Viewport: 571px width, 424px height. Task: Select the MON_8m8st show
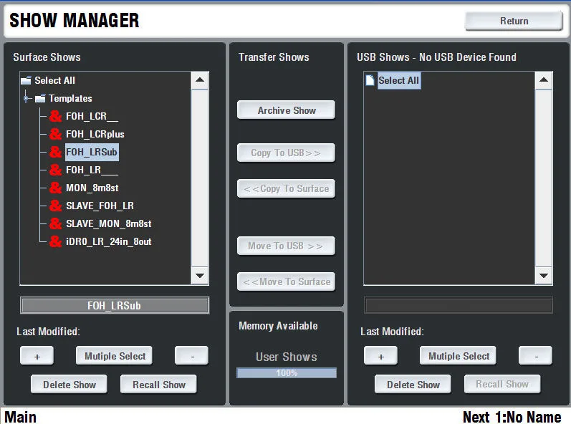tap(92, 188)
